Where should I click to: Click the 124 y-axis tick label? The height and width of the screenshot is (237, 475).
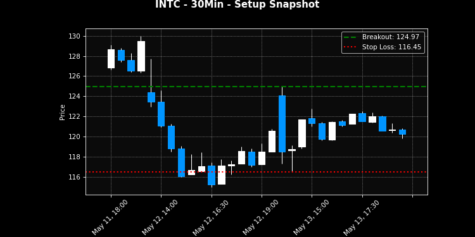[x=75, y=97]
